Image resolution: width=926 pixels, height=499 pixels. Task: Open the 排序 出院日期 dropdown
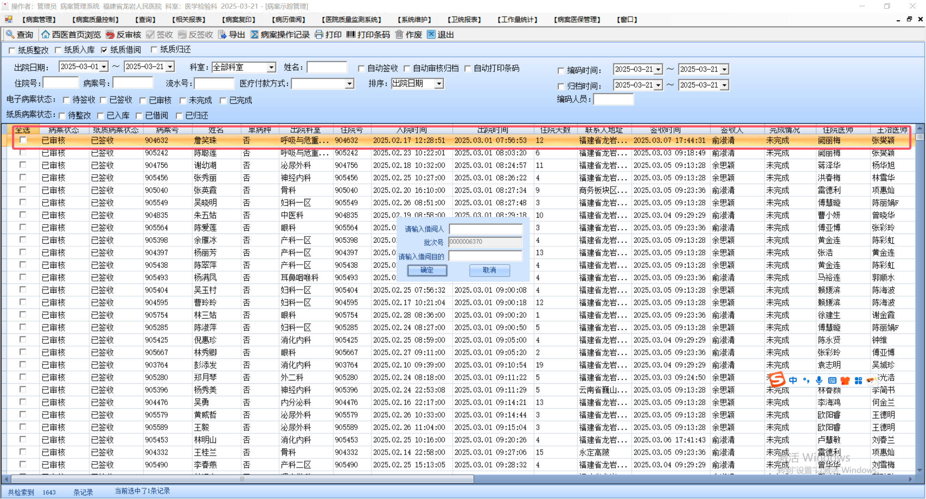[439, 84]
